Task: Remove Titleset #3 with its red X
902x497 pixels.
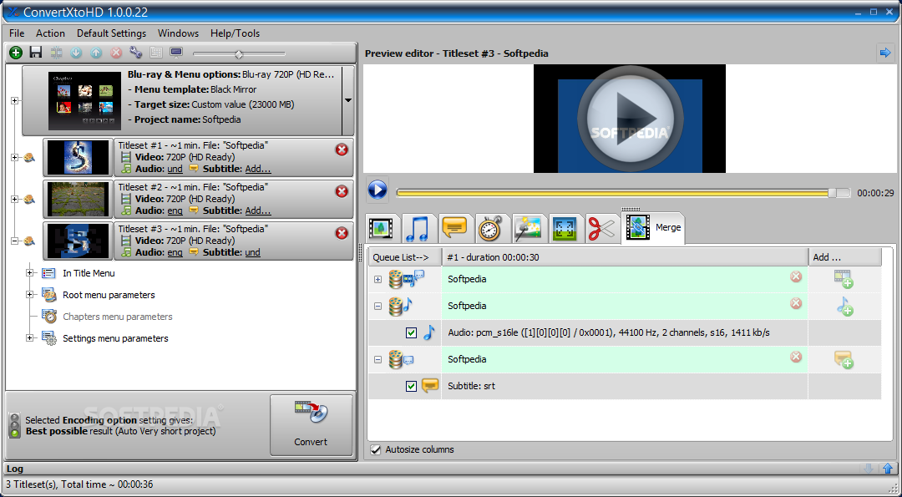Action: 342,233
